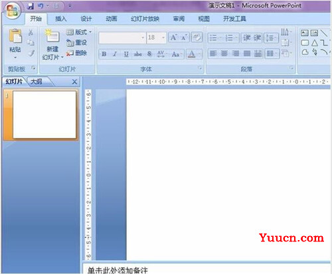Toggle underline formatting

(126, 54)
